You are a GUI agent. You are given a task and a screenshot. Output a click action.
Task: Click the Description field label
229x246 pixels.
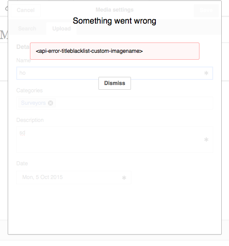(30, 120)
